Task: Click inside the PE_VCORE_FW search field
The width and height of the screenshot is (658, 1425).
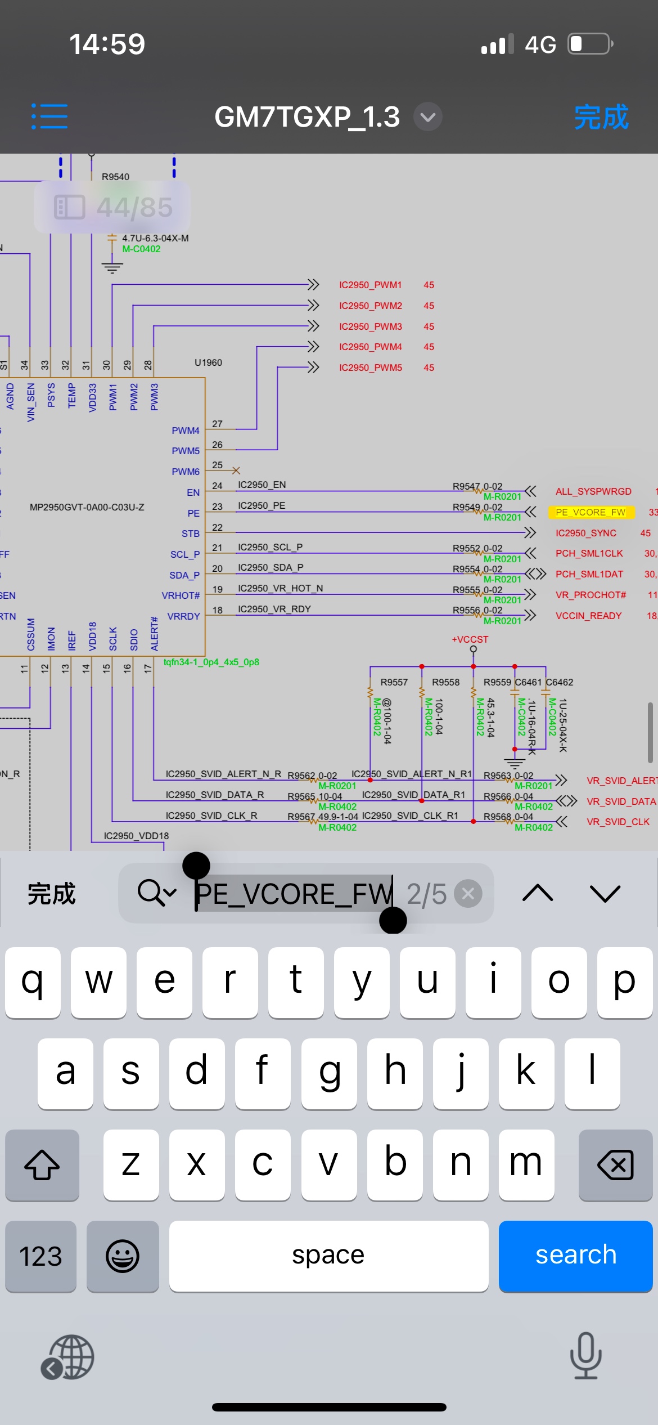Action: [294, 893]
